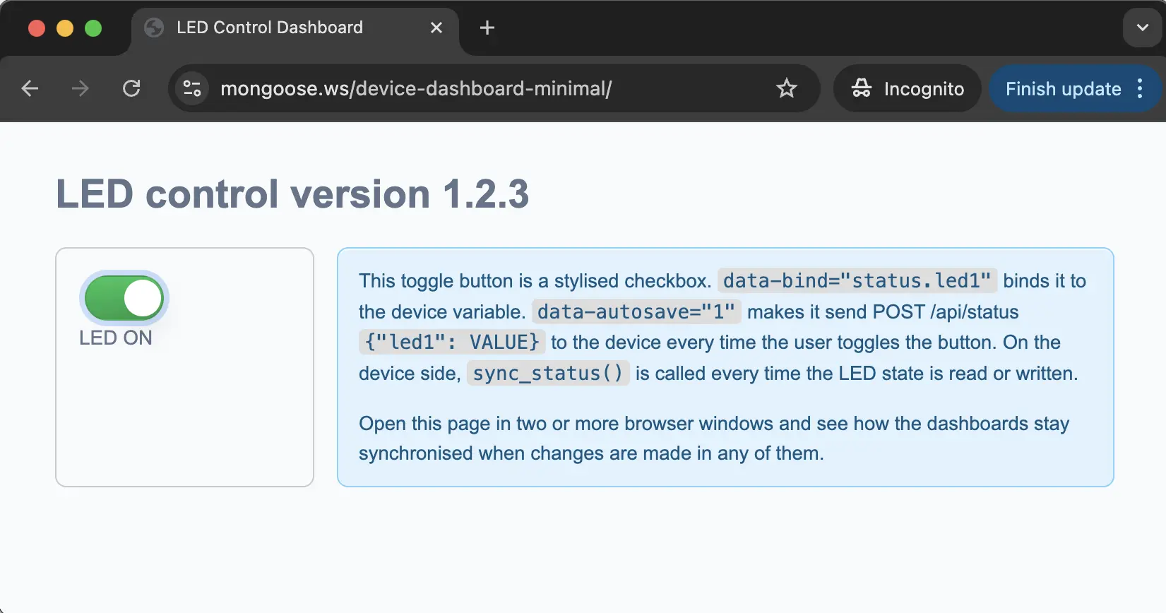Select the LED Control Dashboard tab
1166x613 pixels.
coord(295,28)
